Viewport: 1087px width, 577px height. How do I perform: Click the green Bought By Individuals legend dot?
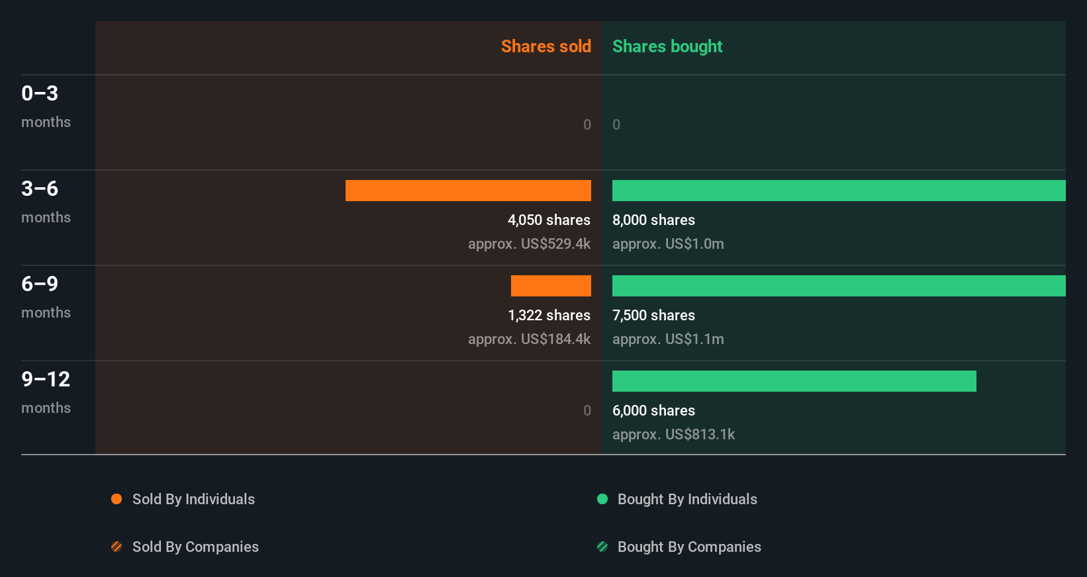(602, 499)
